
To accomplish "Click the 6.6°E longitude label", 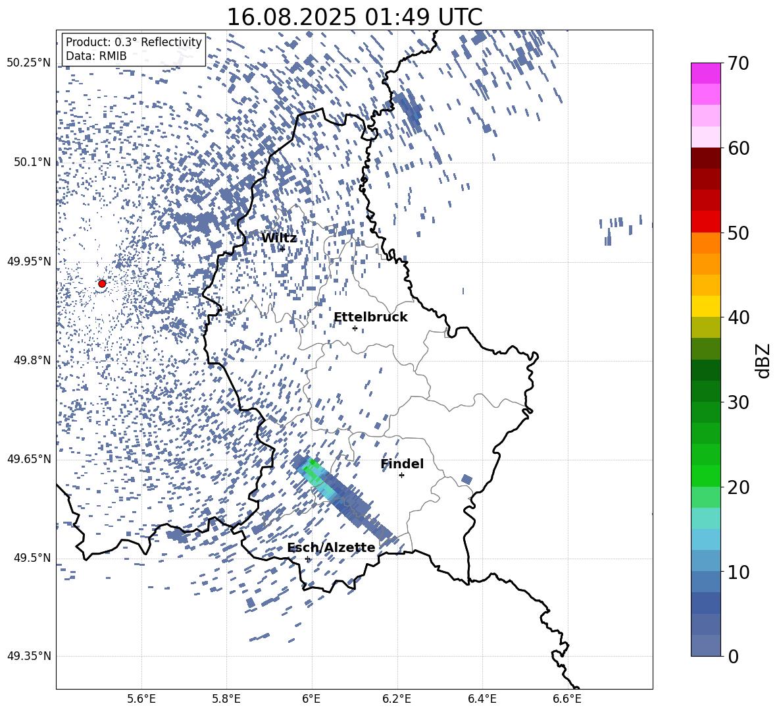I will [567, 699].
